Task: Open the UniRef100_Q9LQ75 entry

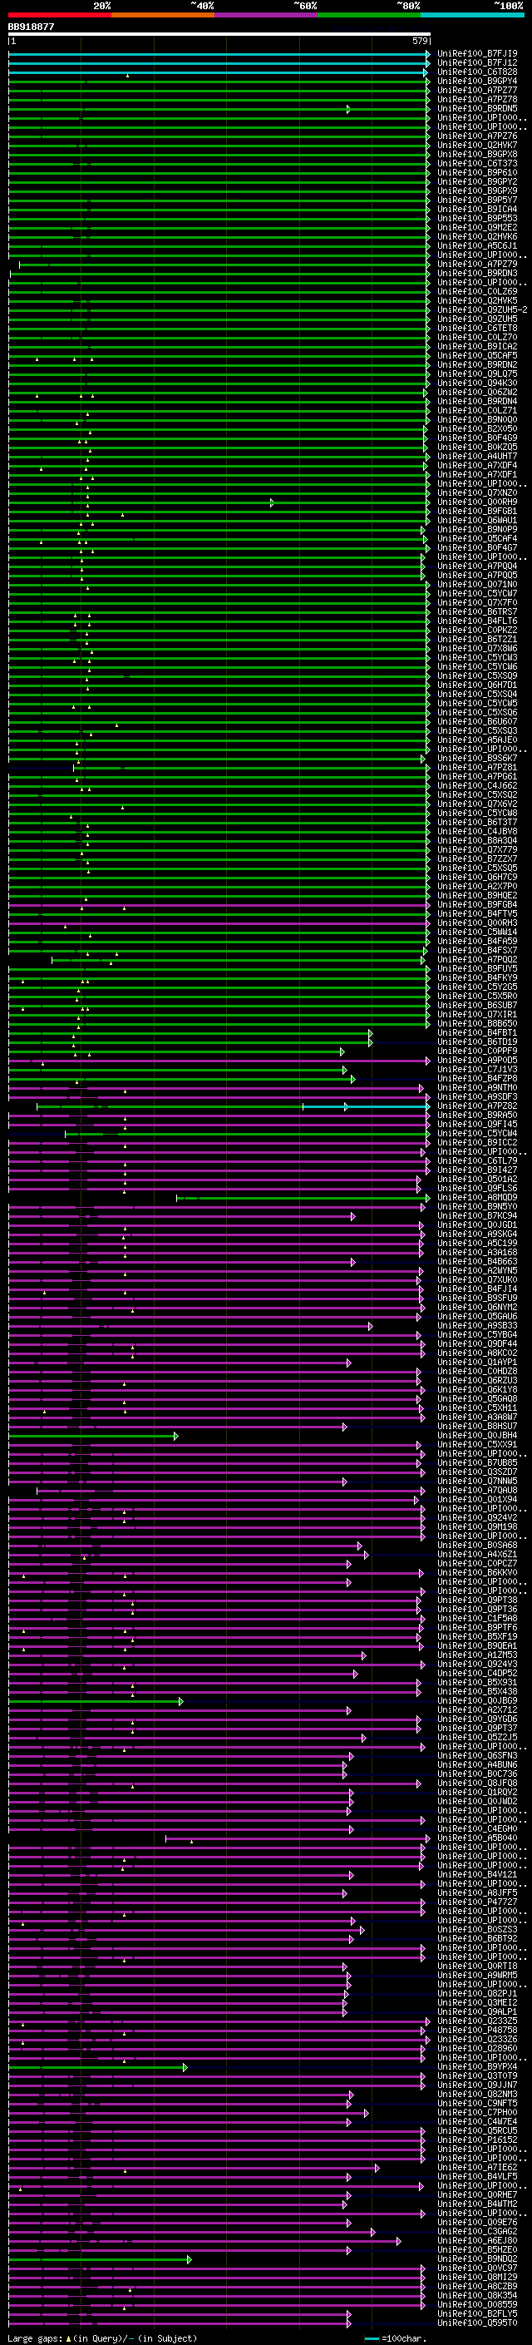Action: click(477, 374)
